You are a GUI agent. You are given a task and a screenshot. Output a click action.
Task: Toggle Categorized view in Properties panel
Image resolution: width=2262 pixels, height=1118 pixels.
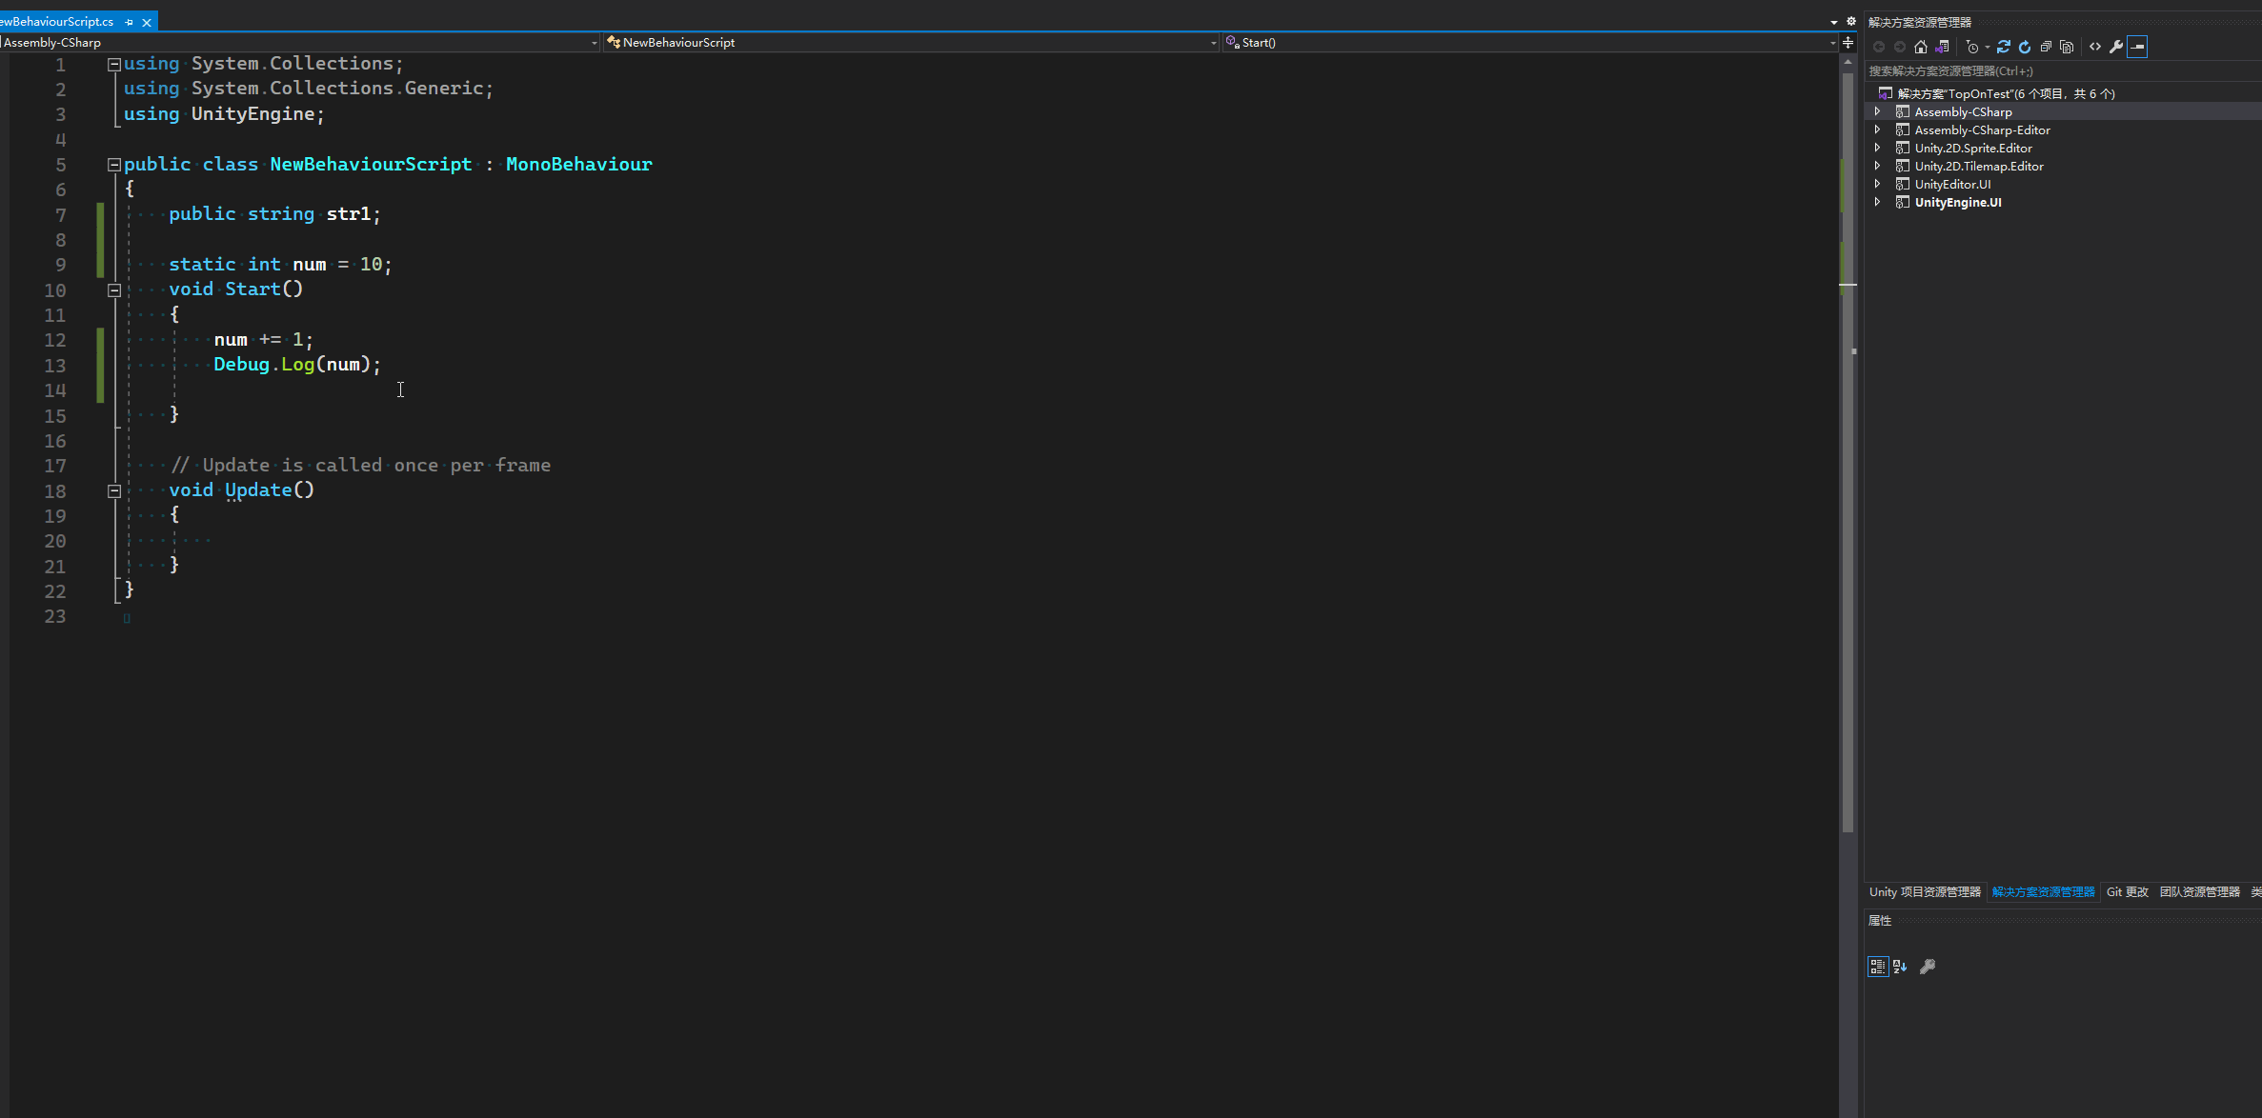(x=1877, y=967)
